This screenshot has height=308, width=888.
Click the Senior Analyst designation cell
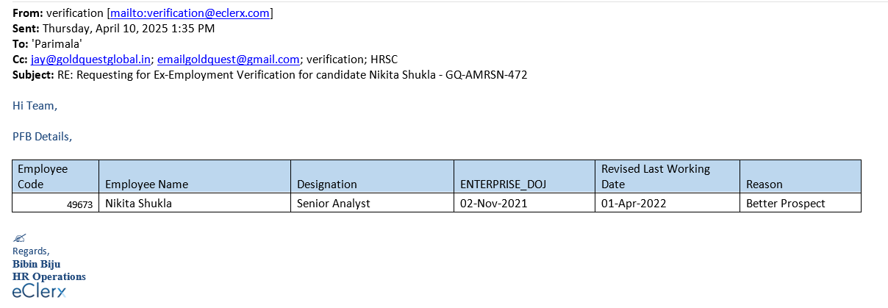pos(333,203)
